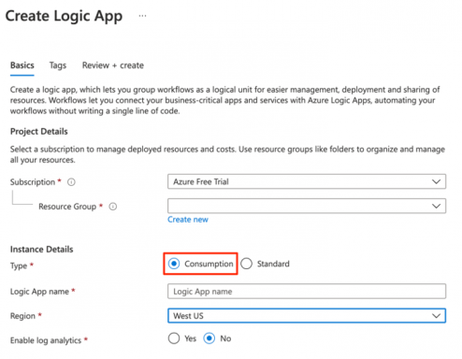
Task: Select the Consumption type radio button
Action: [174, 264]
